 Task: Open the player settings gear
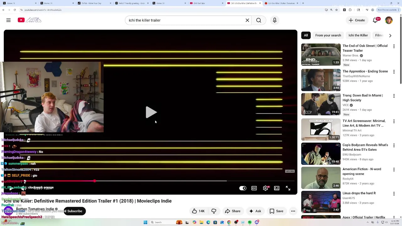click(265, 188)
